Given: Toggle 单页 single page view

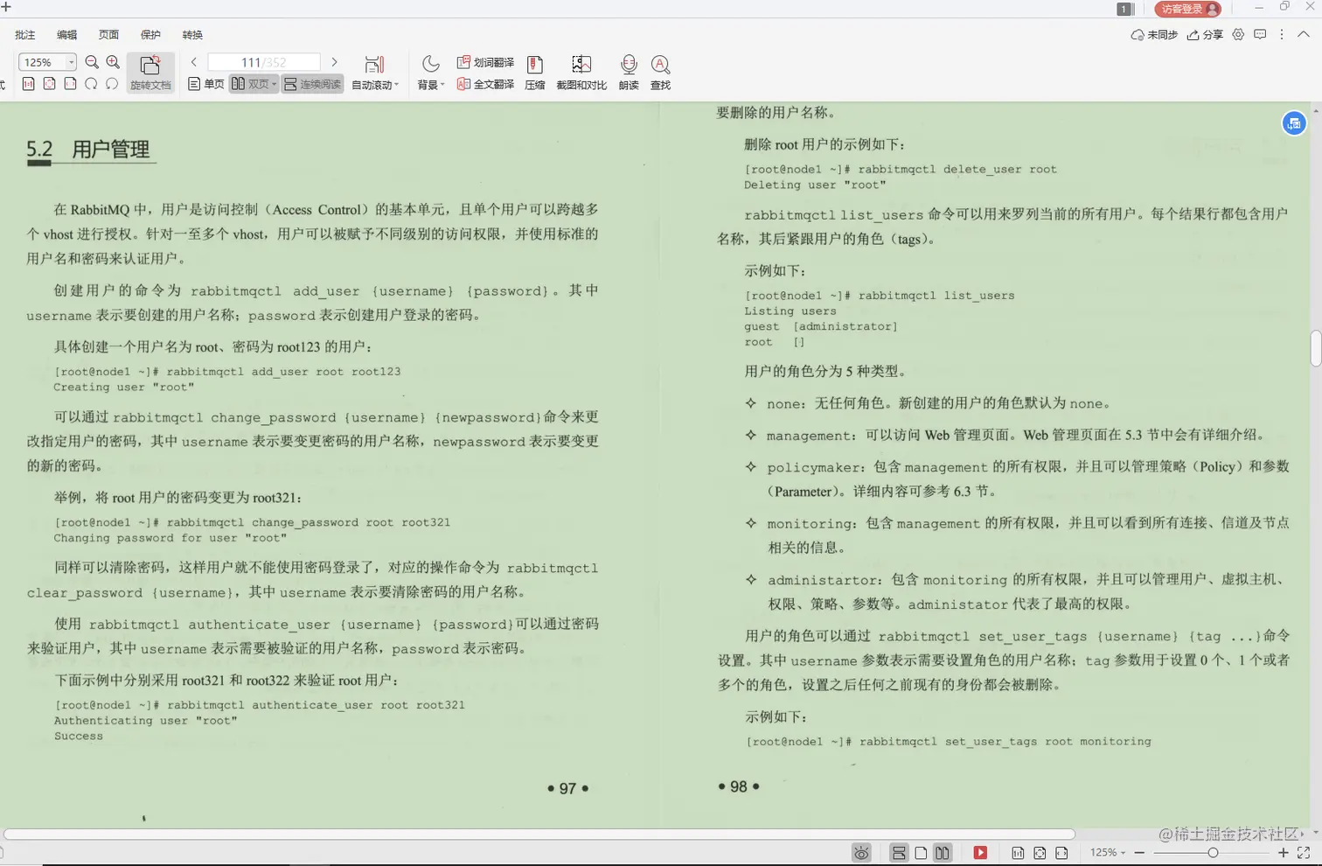Looking at the screenshot, I should click(x=206, y=84).
